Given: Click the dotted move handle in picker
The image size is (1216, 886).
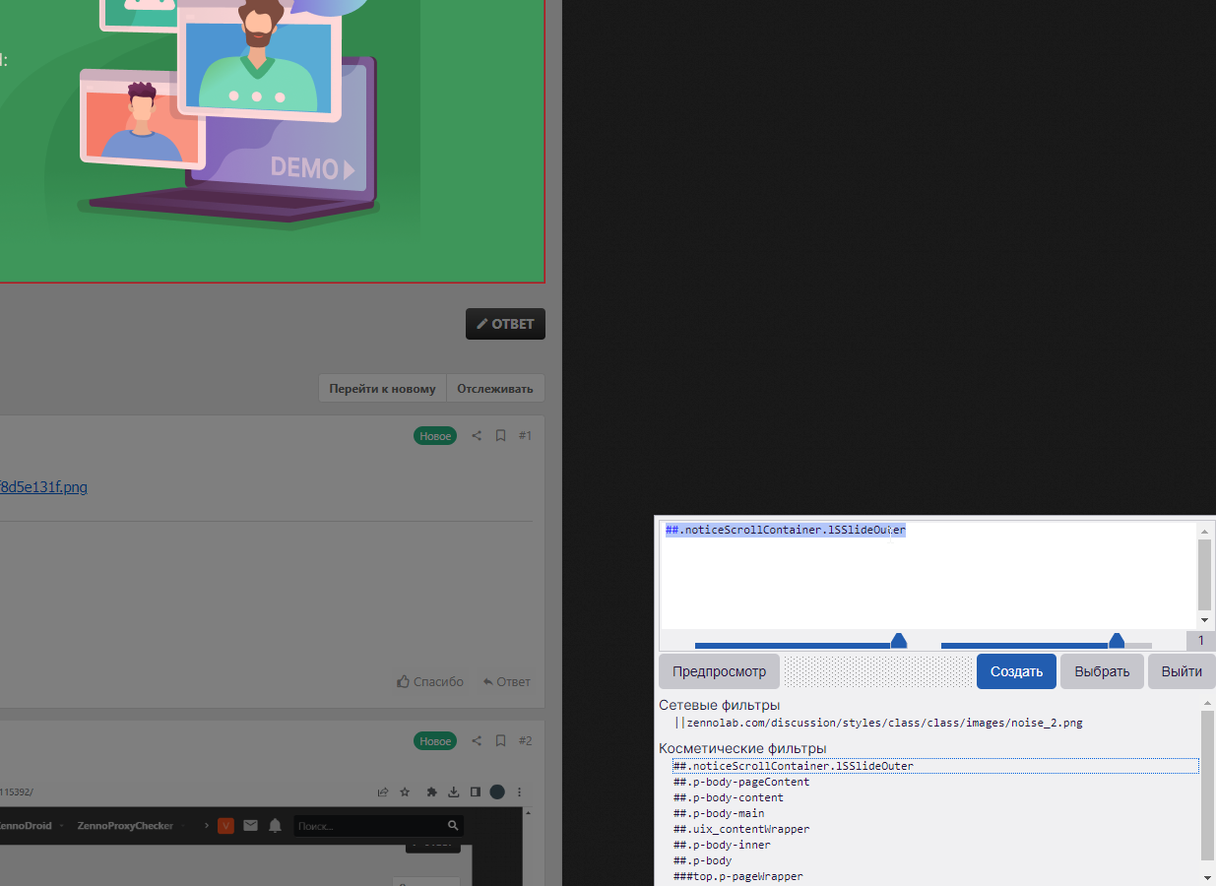Looking at the screenshot, I should click(x=878, y=671).
